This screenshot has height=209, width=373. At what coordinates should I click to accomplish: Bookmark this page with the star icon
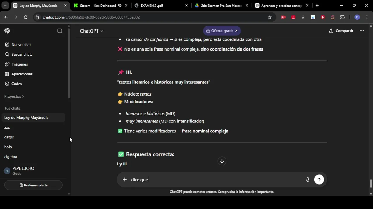click(x=270, y=17)
